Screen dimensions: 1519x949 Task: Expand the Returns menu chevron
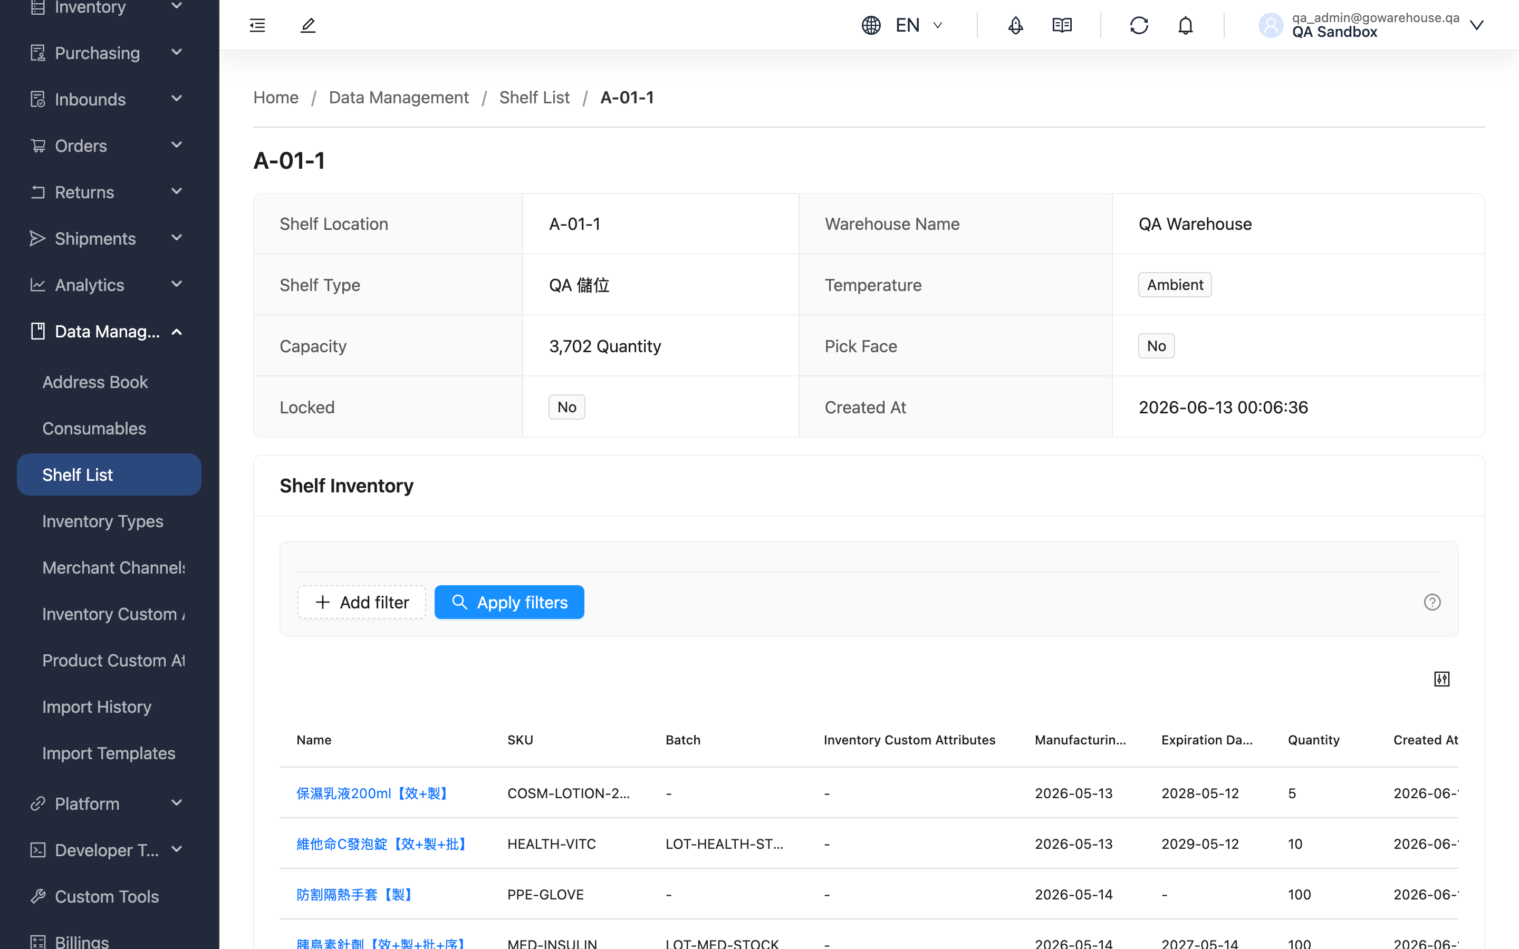coord(177,191)
